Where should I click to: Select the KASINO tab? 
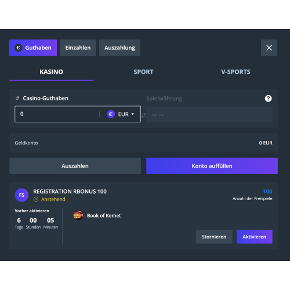52,72
